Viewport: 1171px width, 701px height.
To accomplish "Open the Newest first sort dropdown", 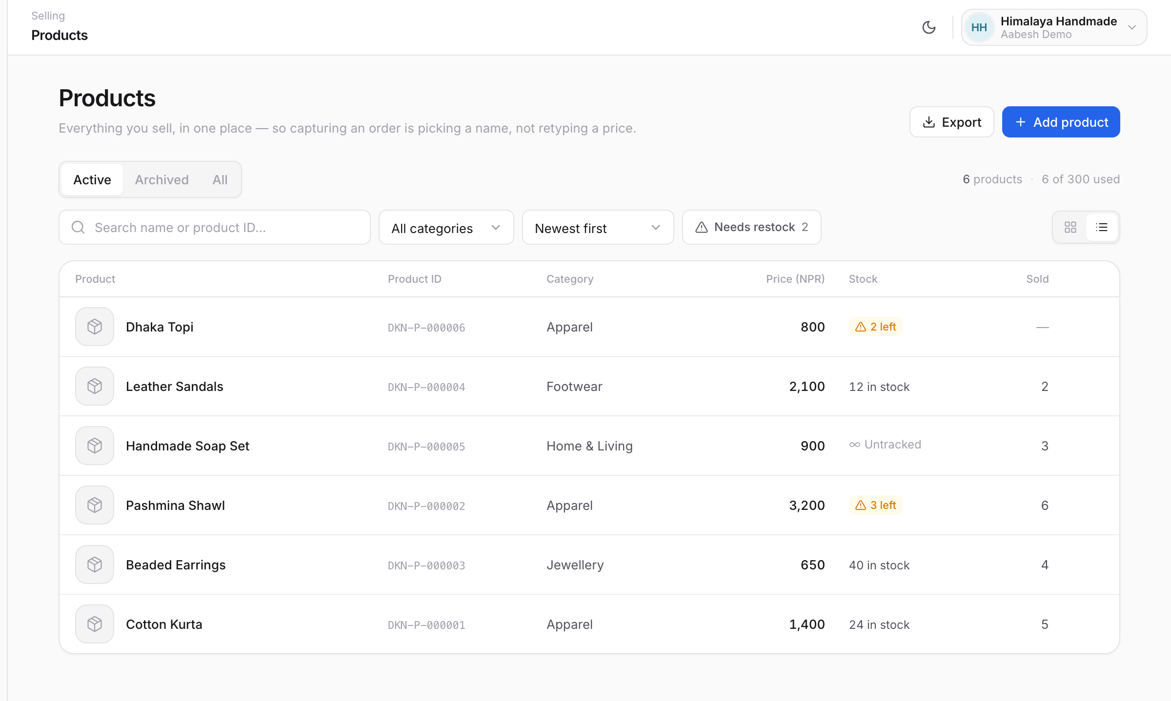I will 598,227.
